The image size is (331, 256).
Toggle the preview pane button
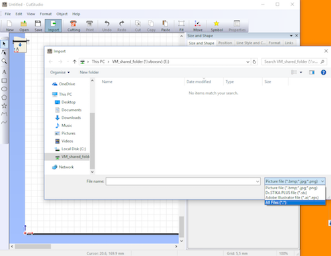coord(312,72)
